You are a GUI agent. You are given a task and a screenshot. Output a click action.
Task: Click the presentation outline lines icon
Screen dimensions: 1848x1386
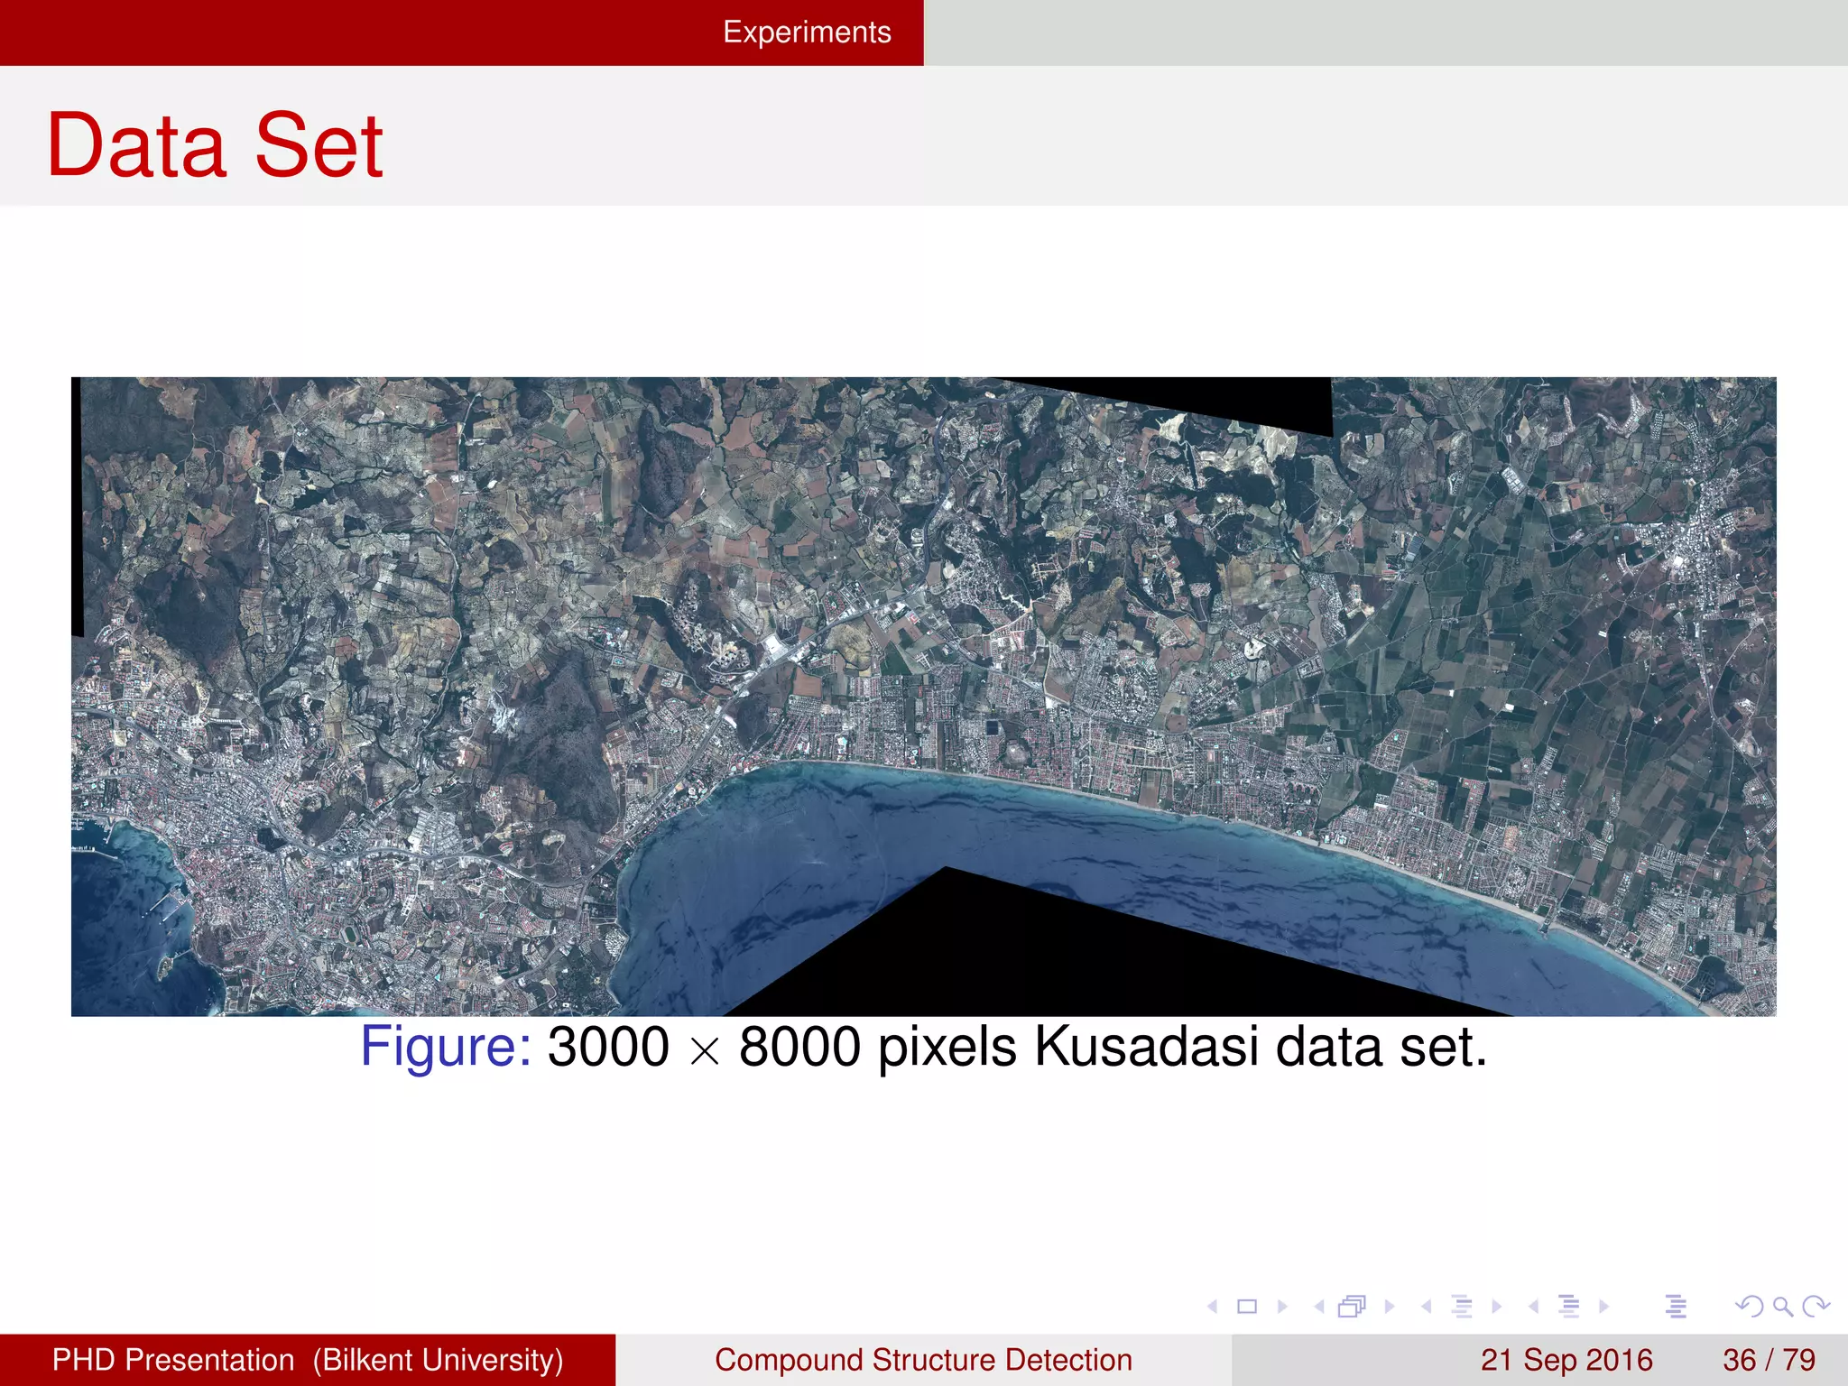click(x=1676, y=1307)
